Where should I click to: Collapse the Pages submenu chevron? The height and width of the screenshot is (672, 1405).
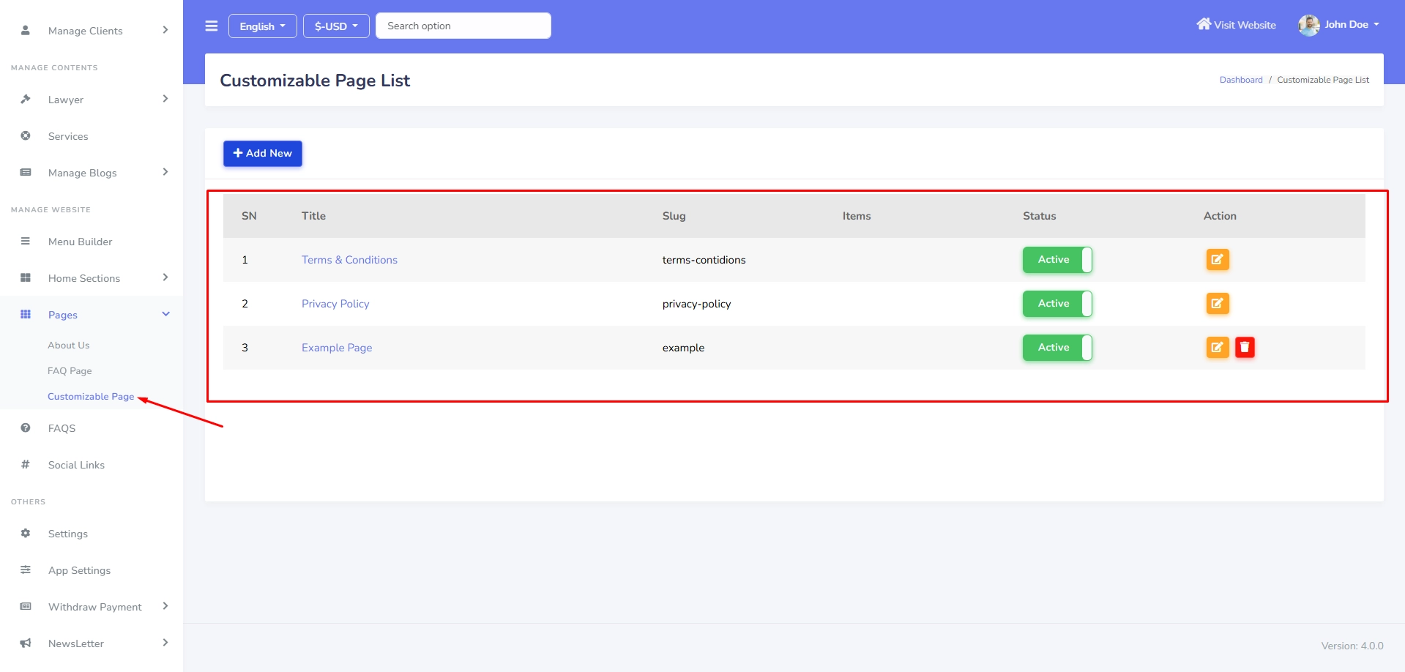pyautogui.click(x=165, y=314)
